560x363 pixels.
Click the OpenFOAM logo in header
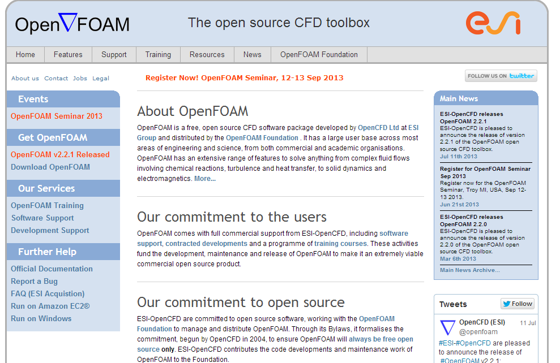pos(72,23)
